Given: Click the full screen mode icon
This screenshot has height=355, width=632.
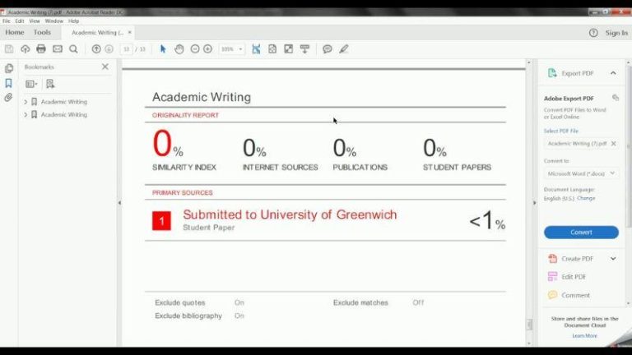Looking at the screenshot, I should [289, 49].
